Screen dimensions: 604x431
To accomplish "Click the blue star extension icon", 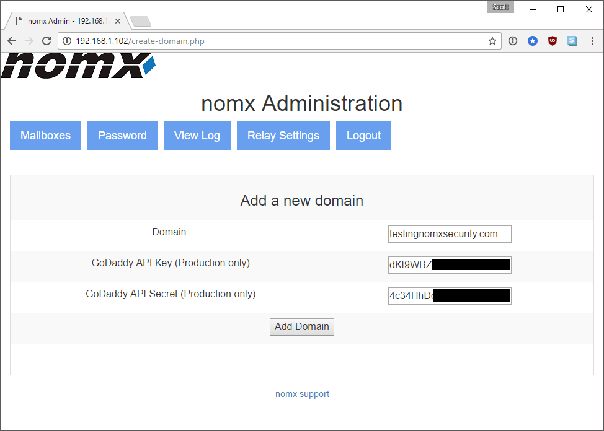I will coord(533,41).
